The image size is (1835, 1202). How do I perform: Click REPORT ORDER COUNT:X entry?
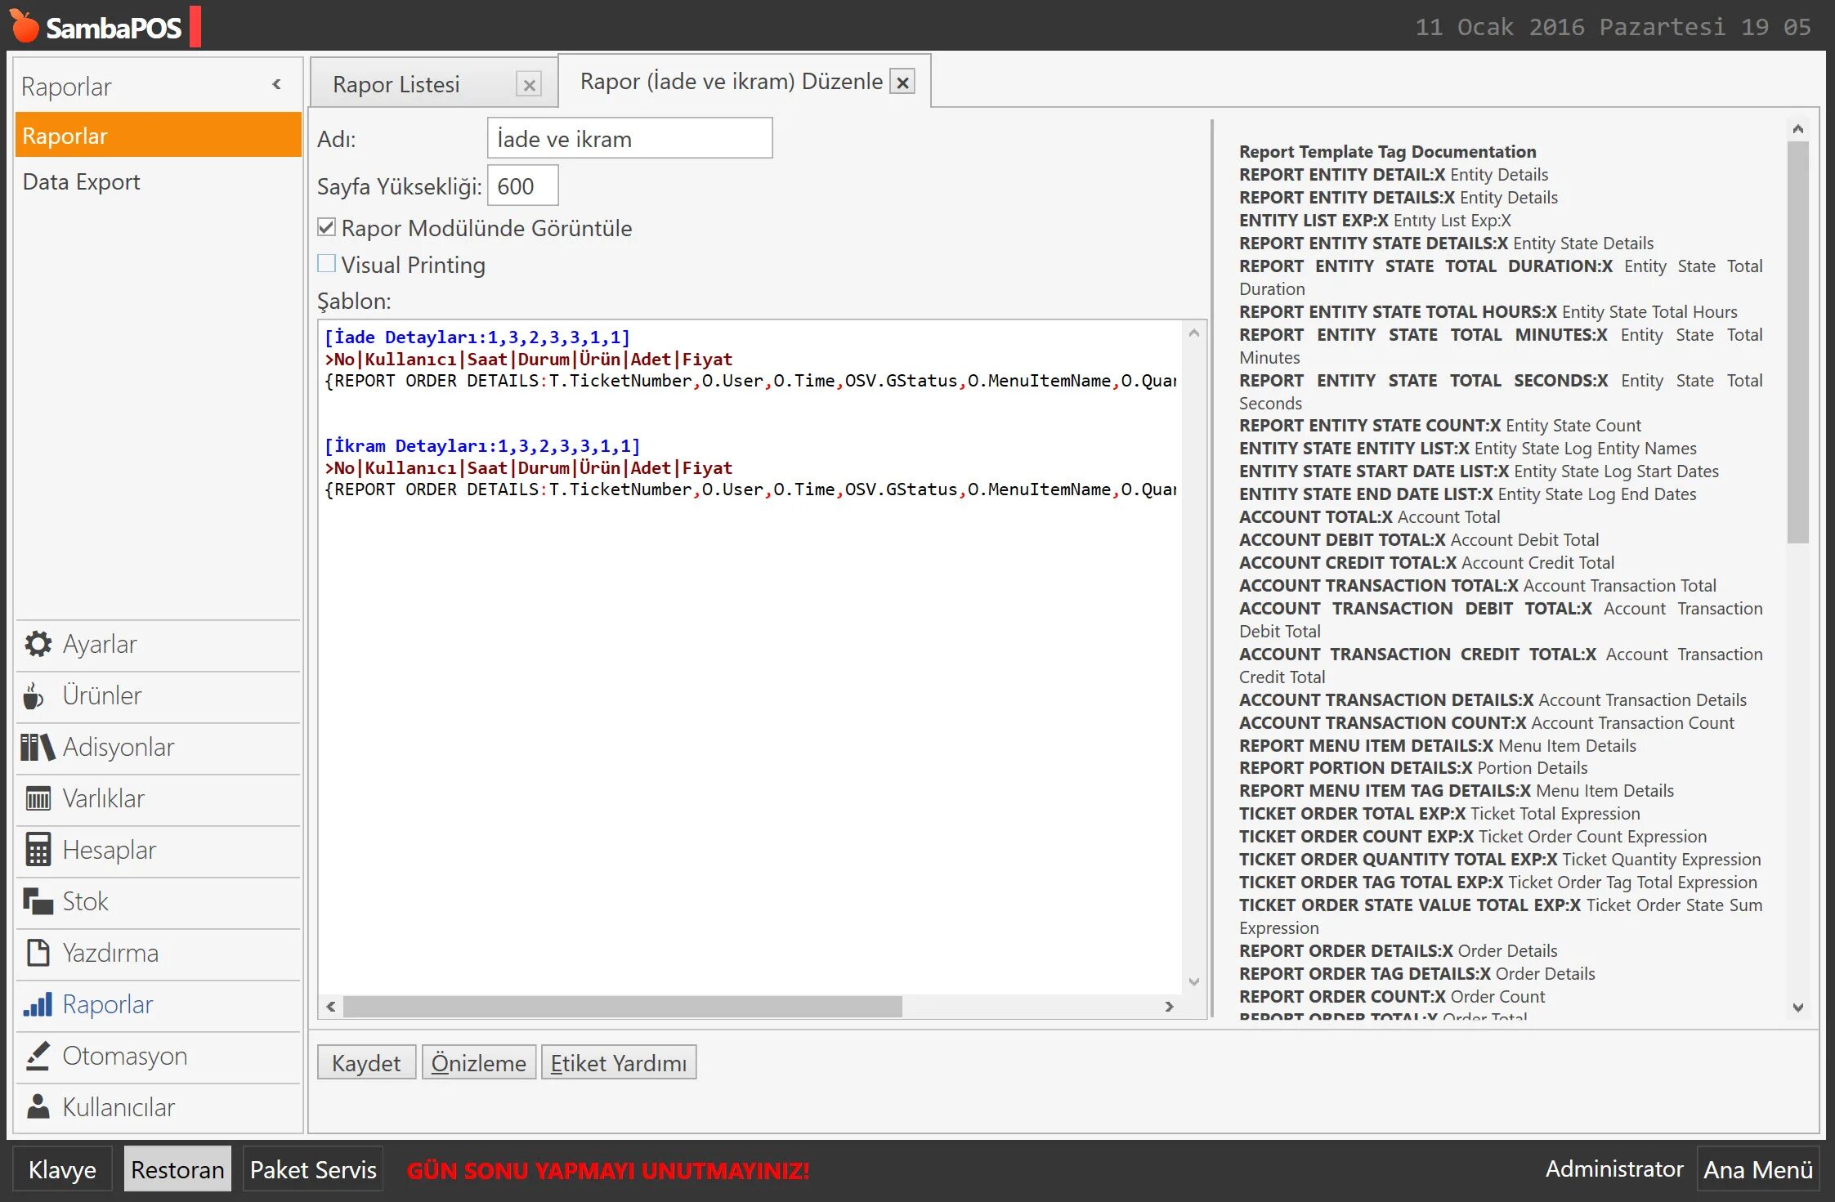pyautogui.click(x=1392, y=996)
